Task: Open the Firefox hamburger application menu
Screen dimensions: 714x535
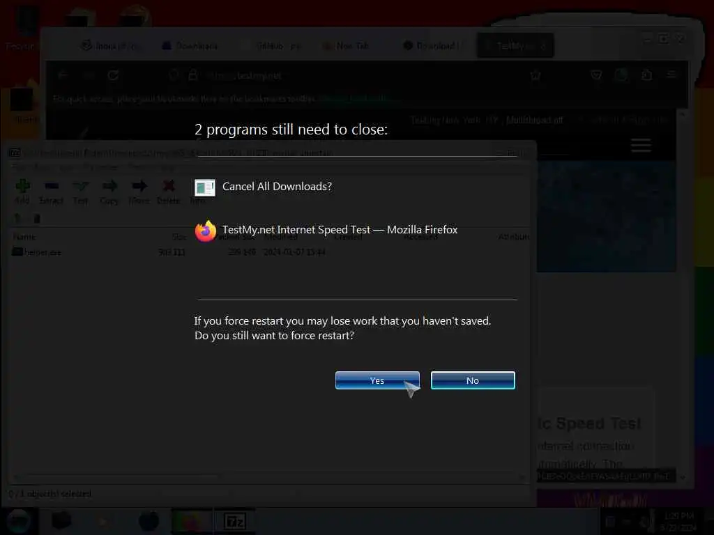Action: click(671, 75)
